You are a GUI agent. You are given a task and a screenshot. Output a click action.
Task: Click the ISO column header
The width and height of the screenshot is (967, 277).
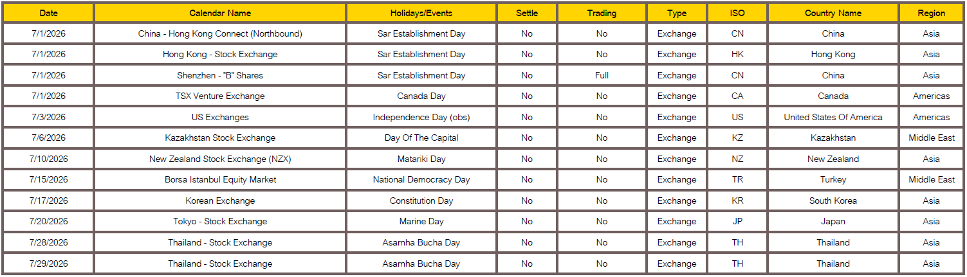737,13
